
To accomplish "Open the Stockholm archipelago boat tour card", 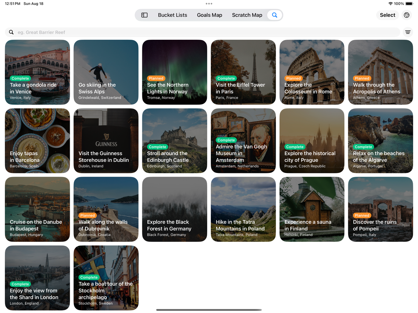I will click(106, 278).
